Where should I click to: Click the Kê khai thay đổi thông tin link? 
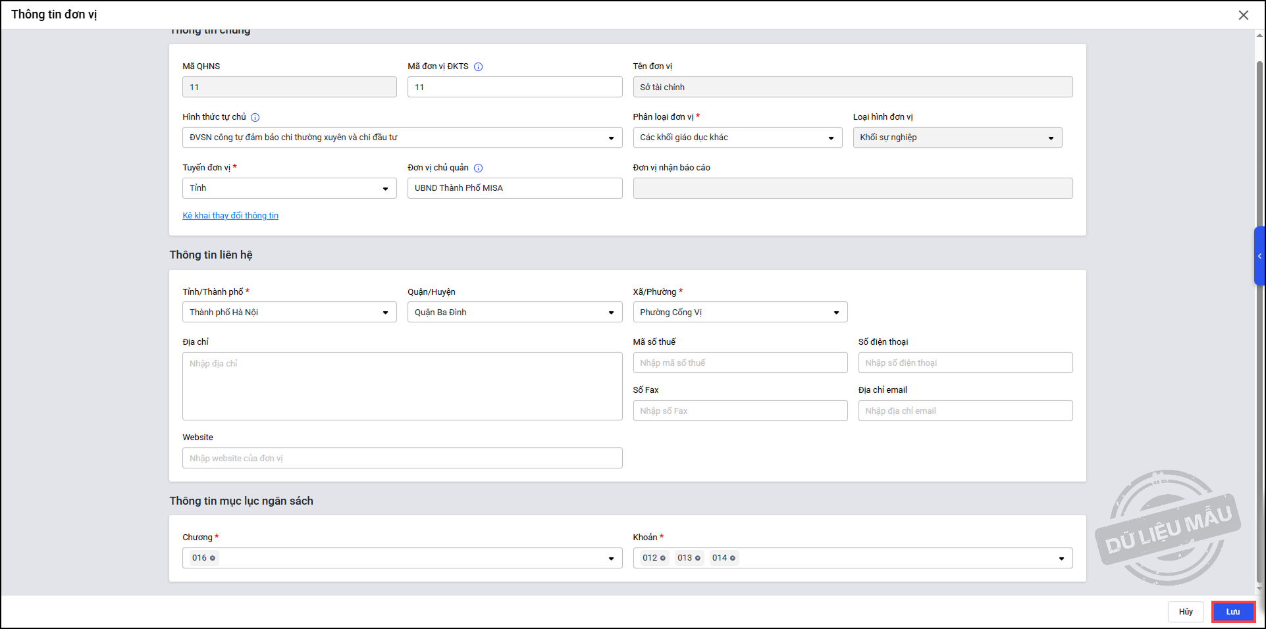(x=230, y=216)
